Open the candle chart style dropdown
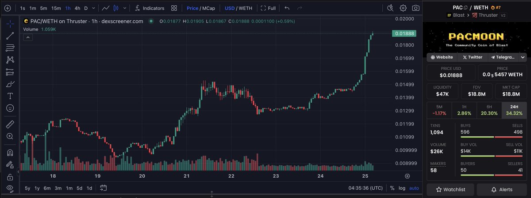 (125, 8)
